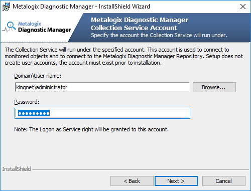Click the installer icon in the title bar
Image resolution: width=251 pixels, height=191 pixels.
(x=6, y=7)
